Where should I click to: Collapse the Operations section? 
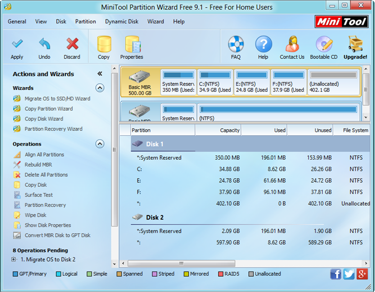pyautogui.click(x=100, y=144)
